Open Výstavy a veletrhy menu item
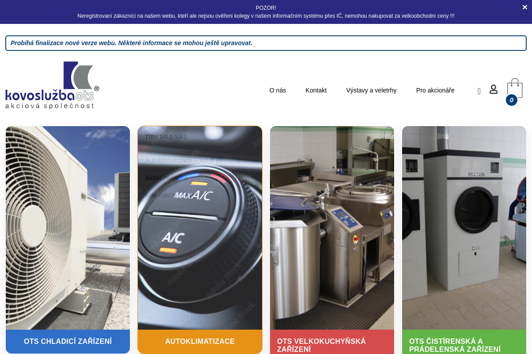Screen dimensions: 532x354 tap(371, 90)
